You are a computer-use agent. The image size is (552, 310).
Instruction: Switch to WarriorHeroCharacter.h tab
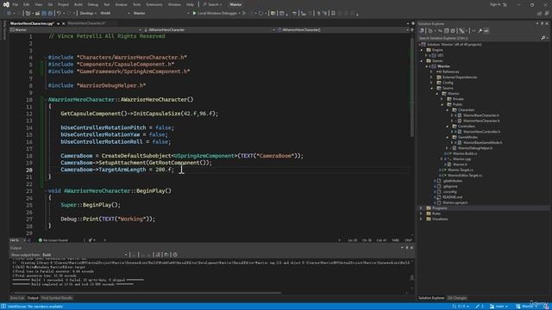(x=86, y=23)
